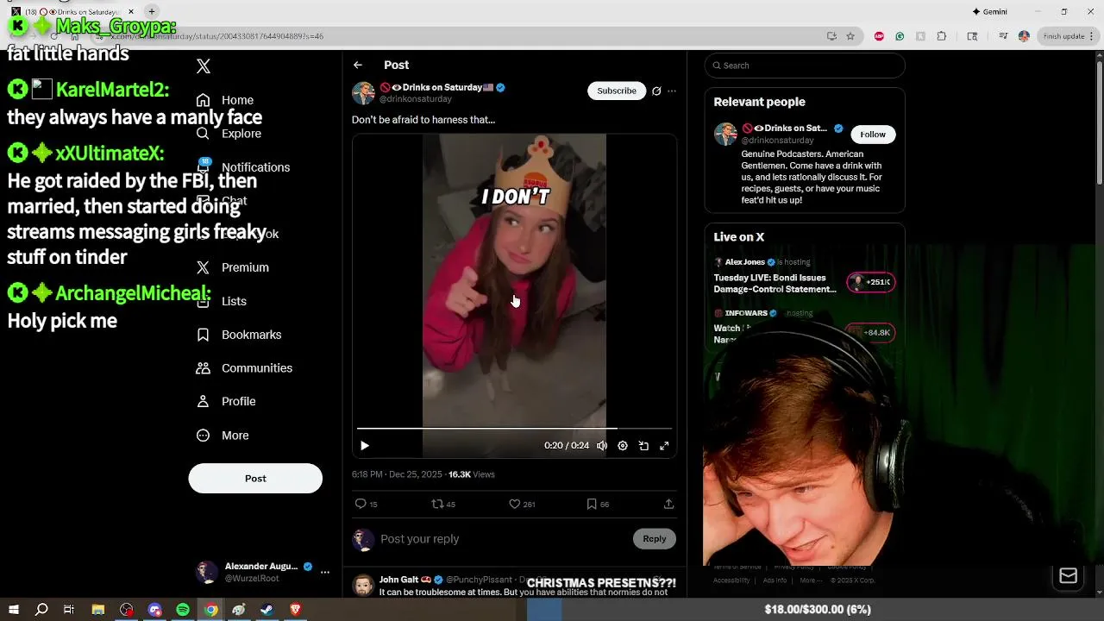The width and height of the screenshot is (1104, 621).
Task: Toggle picture-in-picture for the video
Action: pos(643,446)
